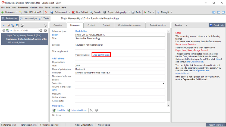Open the history dropdown arrow
226x127 pixels.
11,30
